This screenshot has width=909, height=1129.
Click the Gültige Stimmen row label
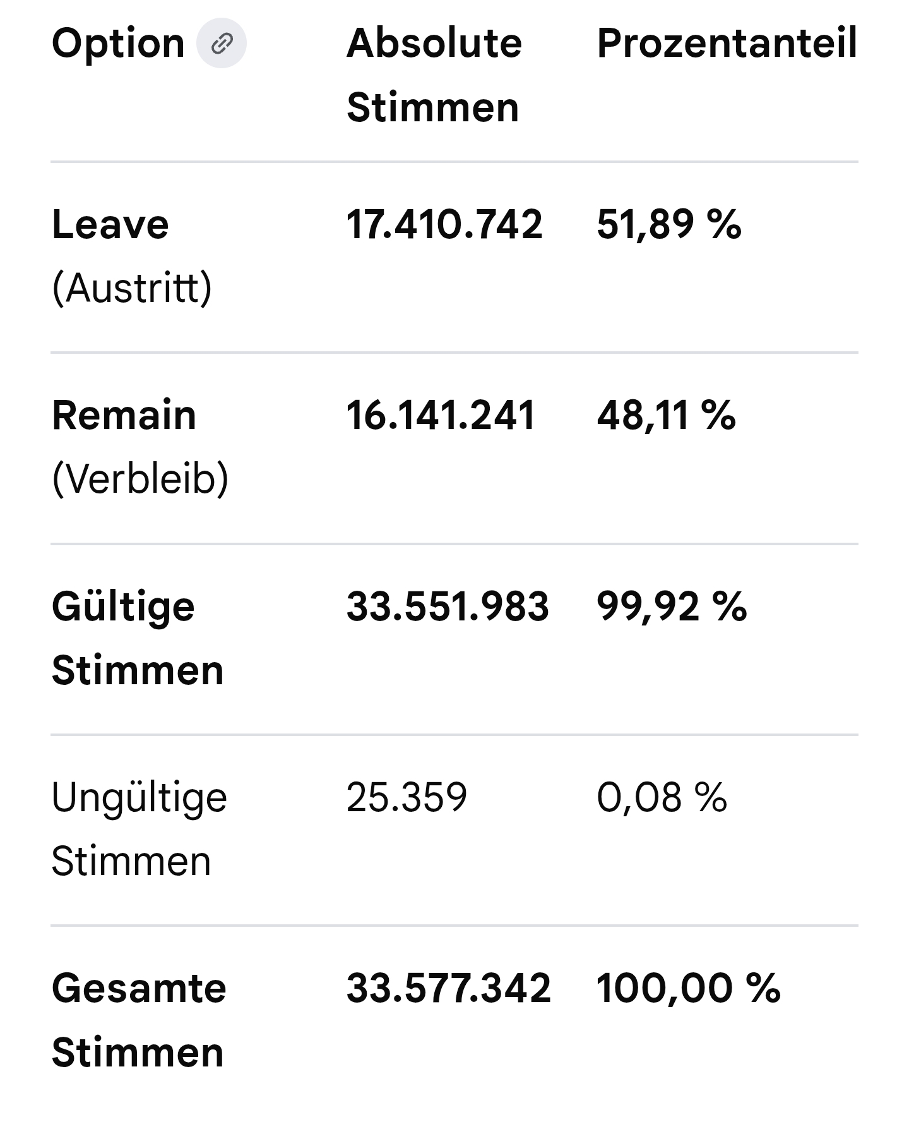[138, 638]
